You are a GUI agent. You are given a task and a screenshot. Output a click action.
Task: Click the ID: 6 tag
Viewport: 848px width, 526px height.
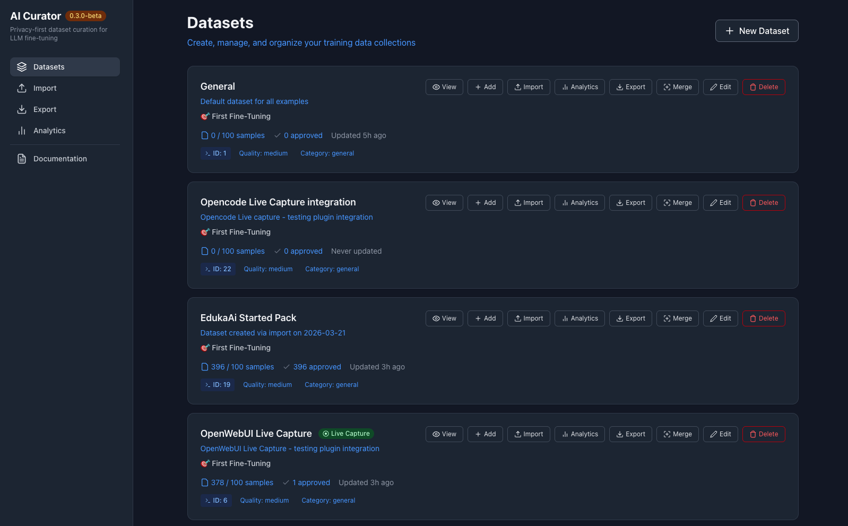pyautogui.click(x=216, y=501)
